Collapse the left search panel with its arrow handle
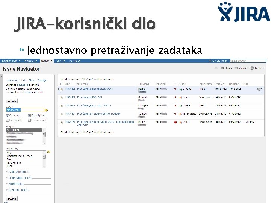Image resolution: width=271 pixels, height=203 pixels. [2, 76]
